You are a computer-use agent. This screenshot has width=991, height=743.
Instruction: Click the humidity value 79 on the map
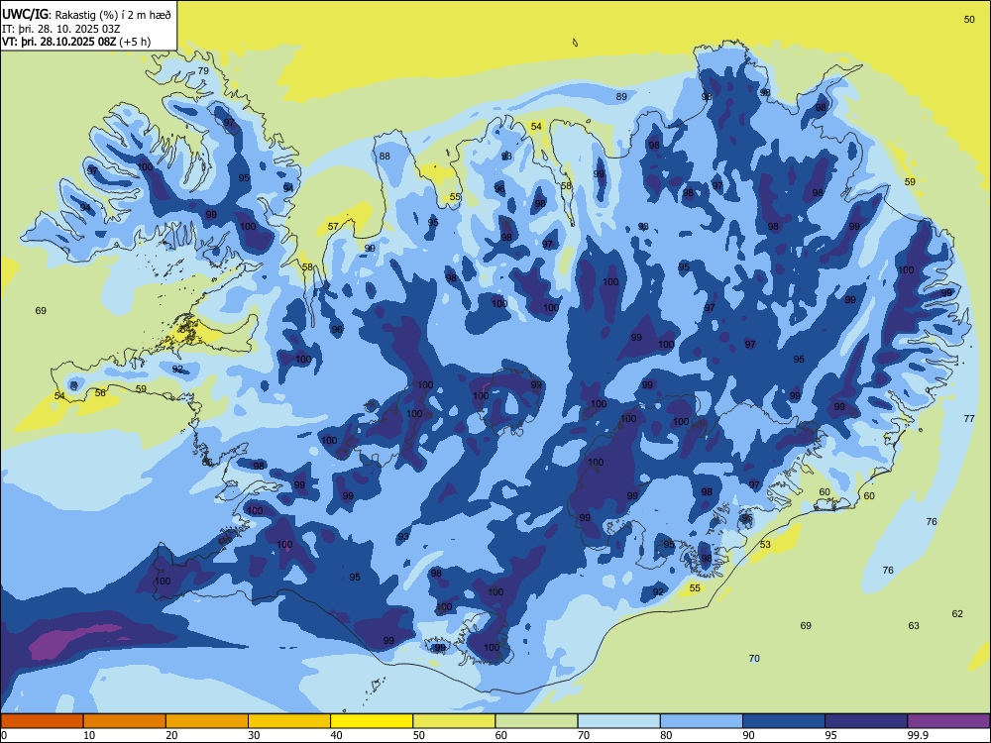pyautogui.click(x=203, y=70)
